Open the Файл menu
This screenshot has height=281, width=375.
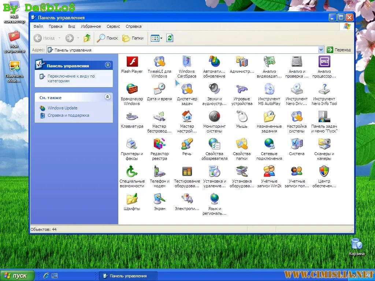click(x=38, y=26)
